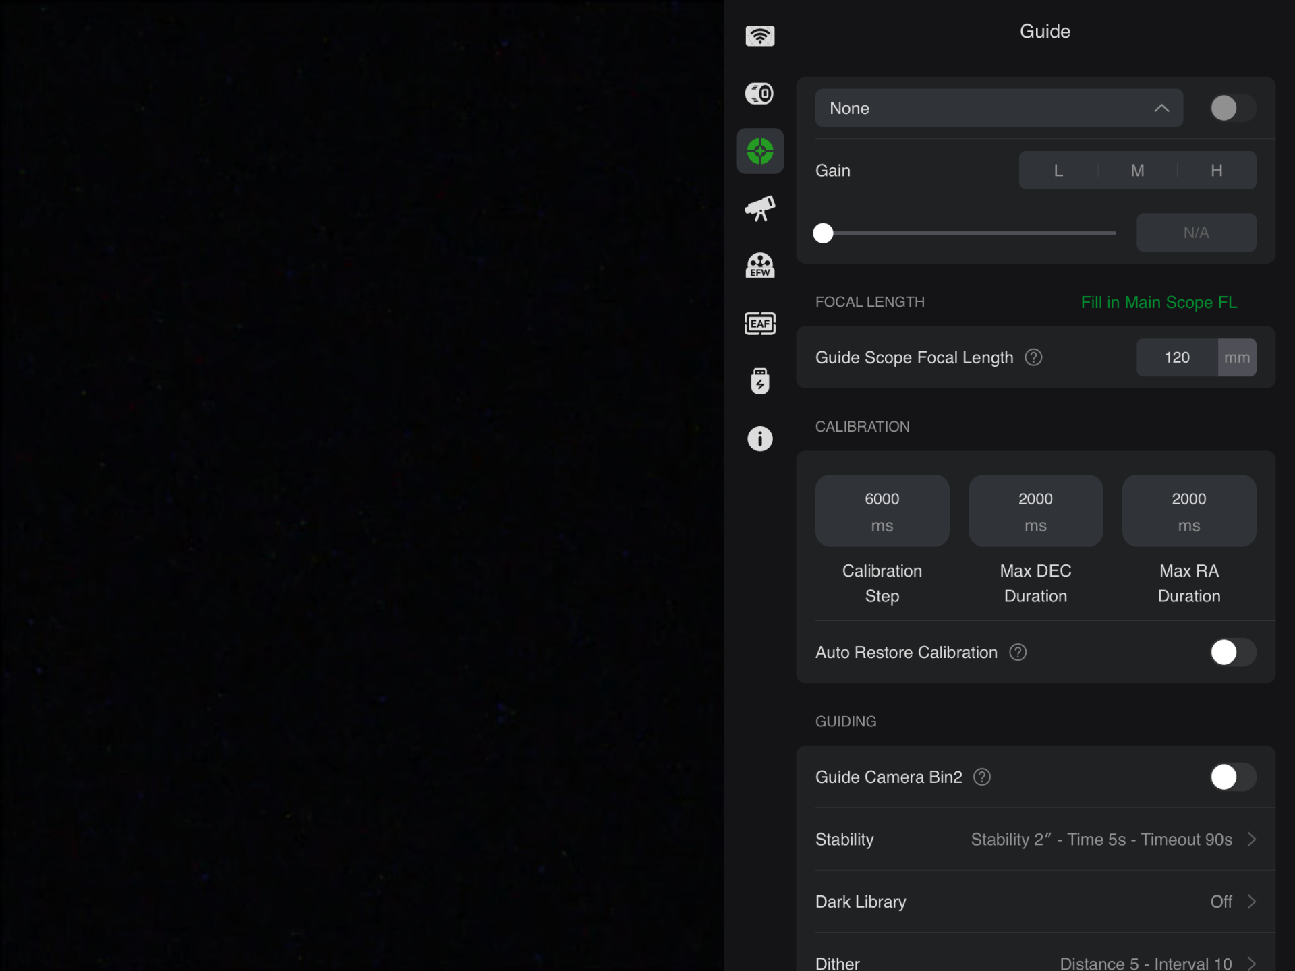Open the telescope mount settings icon
This screenshot has height=971, width=1295.
759,208
